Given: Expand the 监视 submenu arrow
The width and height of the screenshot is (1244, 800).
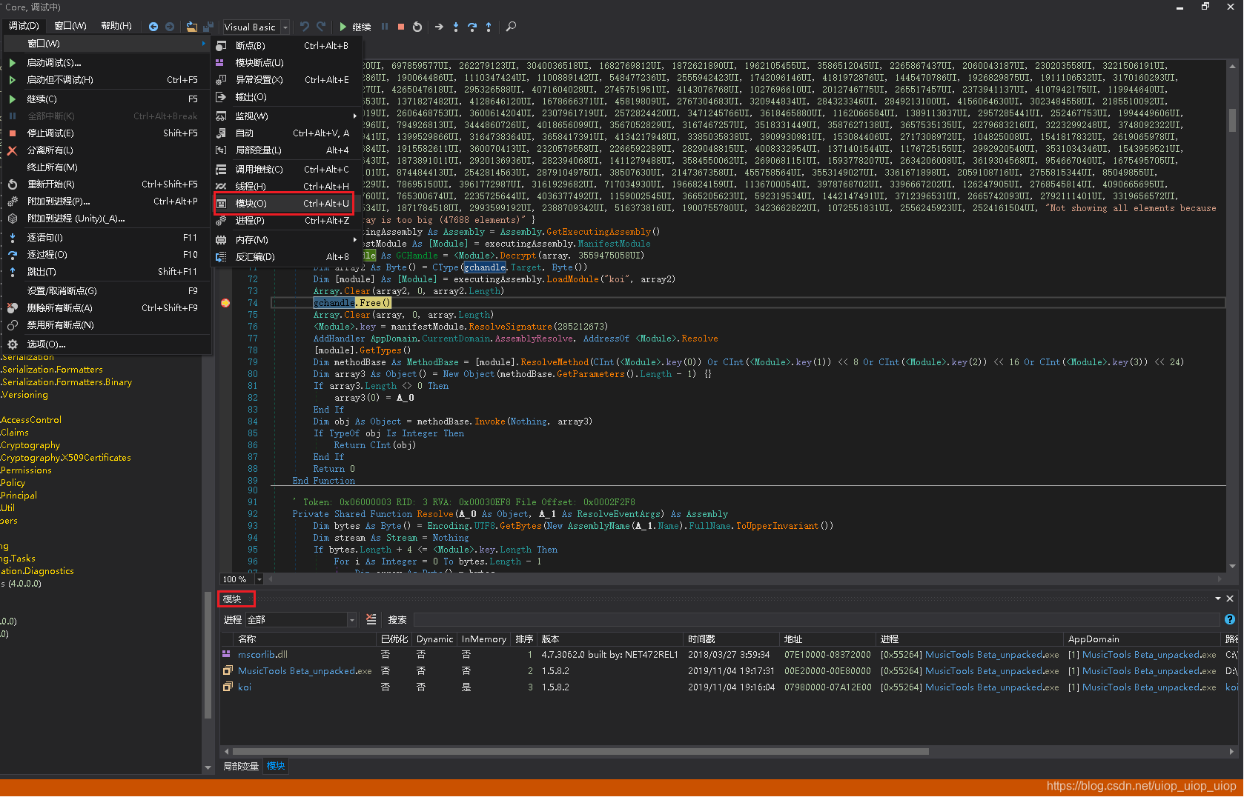Looking at the screenshot, I should (x=355, y=115).
